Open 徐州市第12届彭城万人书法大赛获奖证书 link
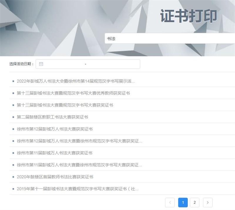This screenshot has height=210, width=235. 55,129
